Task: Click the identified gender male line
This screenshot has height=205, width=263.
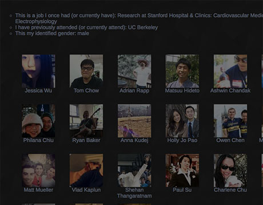Action: [52, 34]
